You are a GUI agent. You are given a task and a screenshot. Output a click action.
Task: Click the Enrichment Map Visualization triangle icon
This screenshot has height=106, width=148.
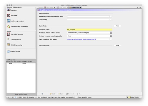tap(9, 26)
